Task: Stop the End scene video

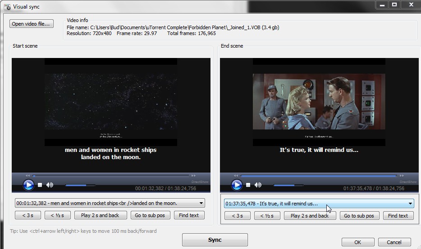Action: click(x=248, y=185)
